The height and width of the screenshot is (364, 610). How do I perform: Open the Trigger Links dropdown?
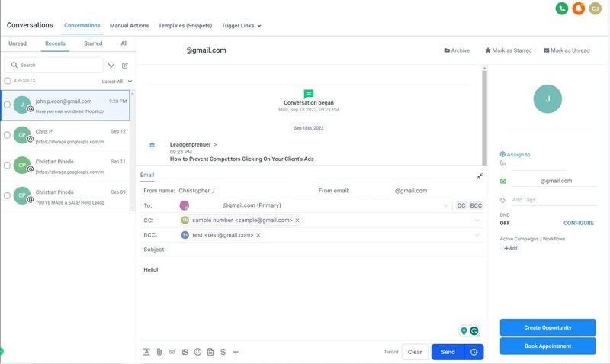point(241,26)
